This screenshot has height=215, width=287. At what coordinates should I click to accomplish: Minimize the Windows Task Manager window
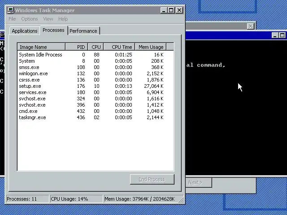[x=164, y=10]
